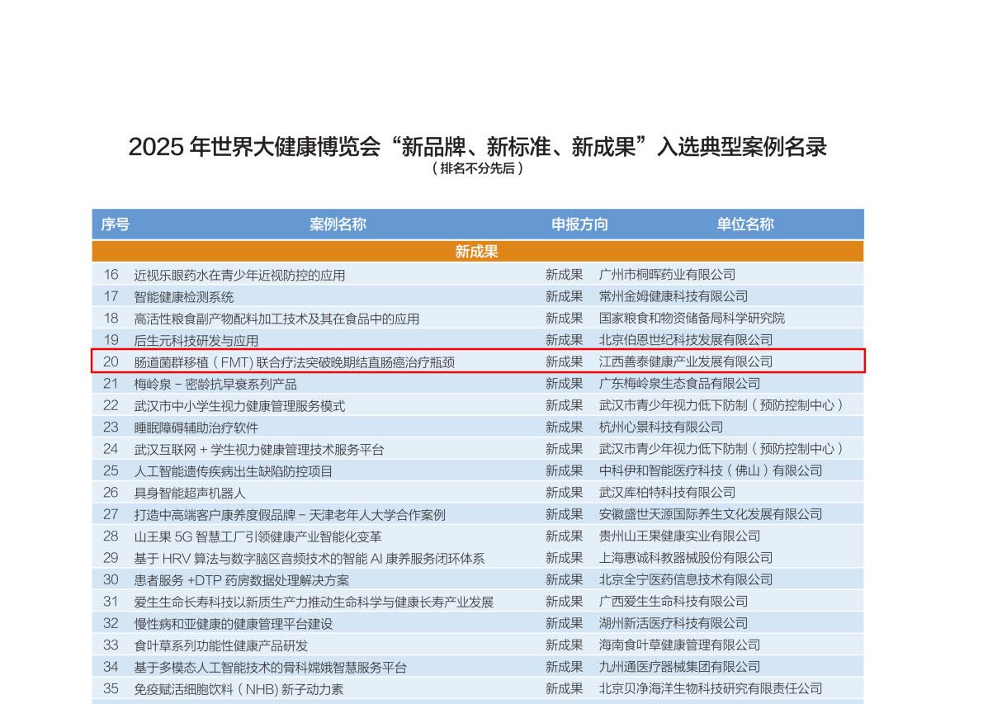The height and width of the screenshot is (704, 983).
Task: Select company 上海惠诚科教器械股份有限公司
Action: [686, 558]
